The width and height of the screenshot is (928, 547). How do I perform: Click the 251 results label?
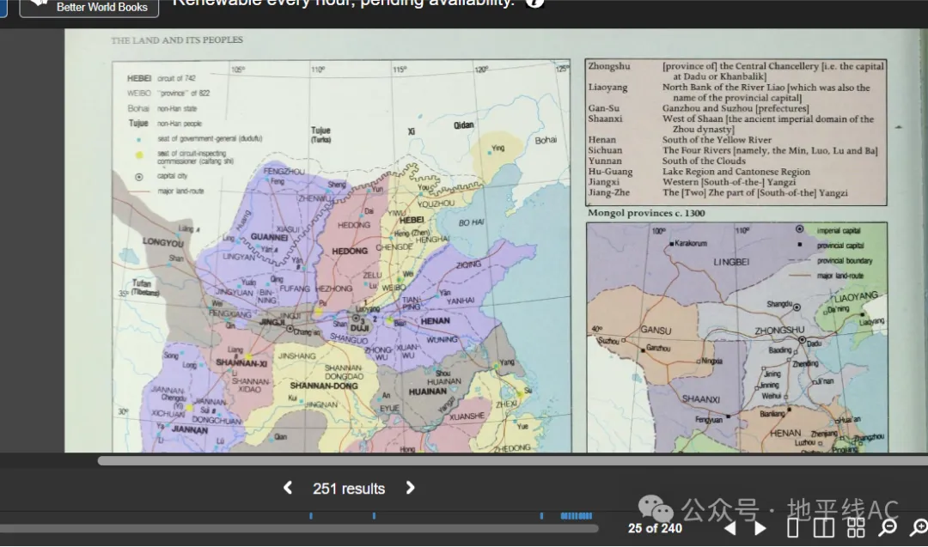pos(349,489)
